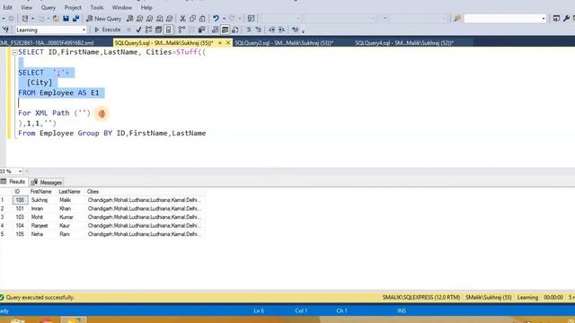Click the New Query button
The height and width of the screenshot is (323, 575).
pyautogui.click(x=104, y=18)
